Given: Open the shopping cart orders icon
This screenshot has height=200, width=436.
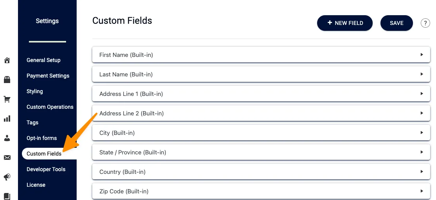Looking at the screenshot, I should click(7, 99).
